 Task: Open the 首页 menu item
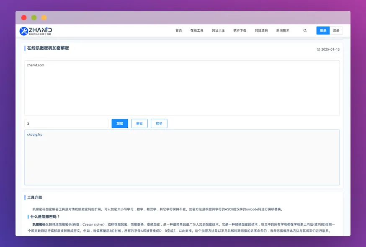(178, 30)
